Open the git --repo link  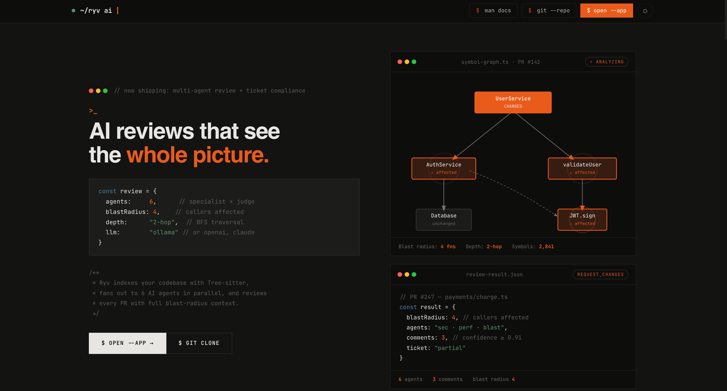click(x=549, y=10)
